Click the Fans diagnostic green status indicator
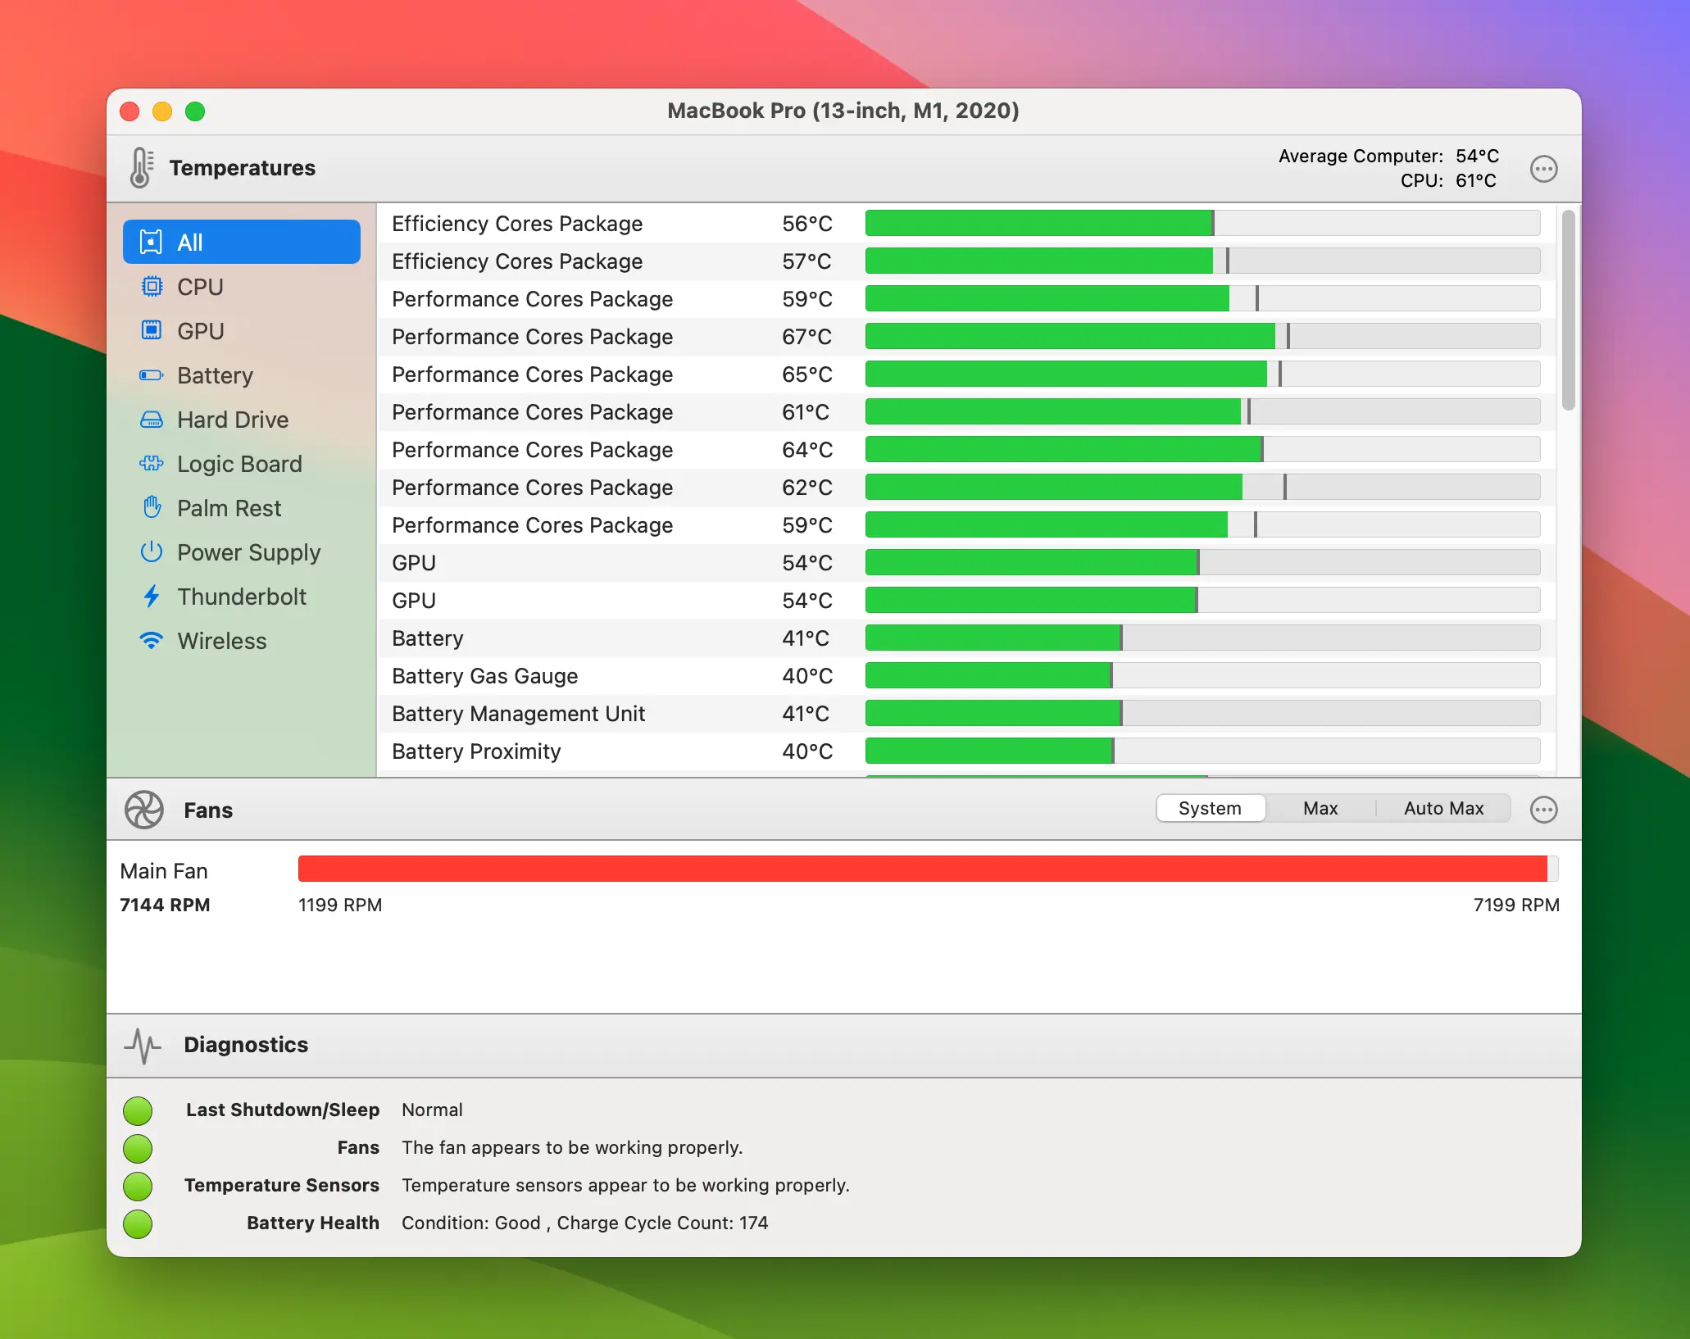Viewport: 1690px width, 1339px height. (x=138, y=1149)
